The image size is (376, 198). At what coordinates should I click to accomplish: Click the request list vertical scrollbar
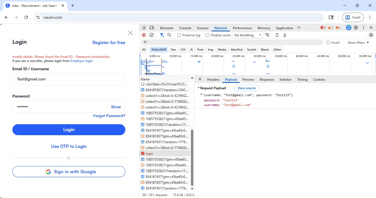click(x=192, y=157)
